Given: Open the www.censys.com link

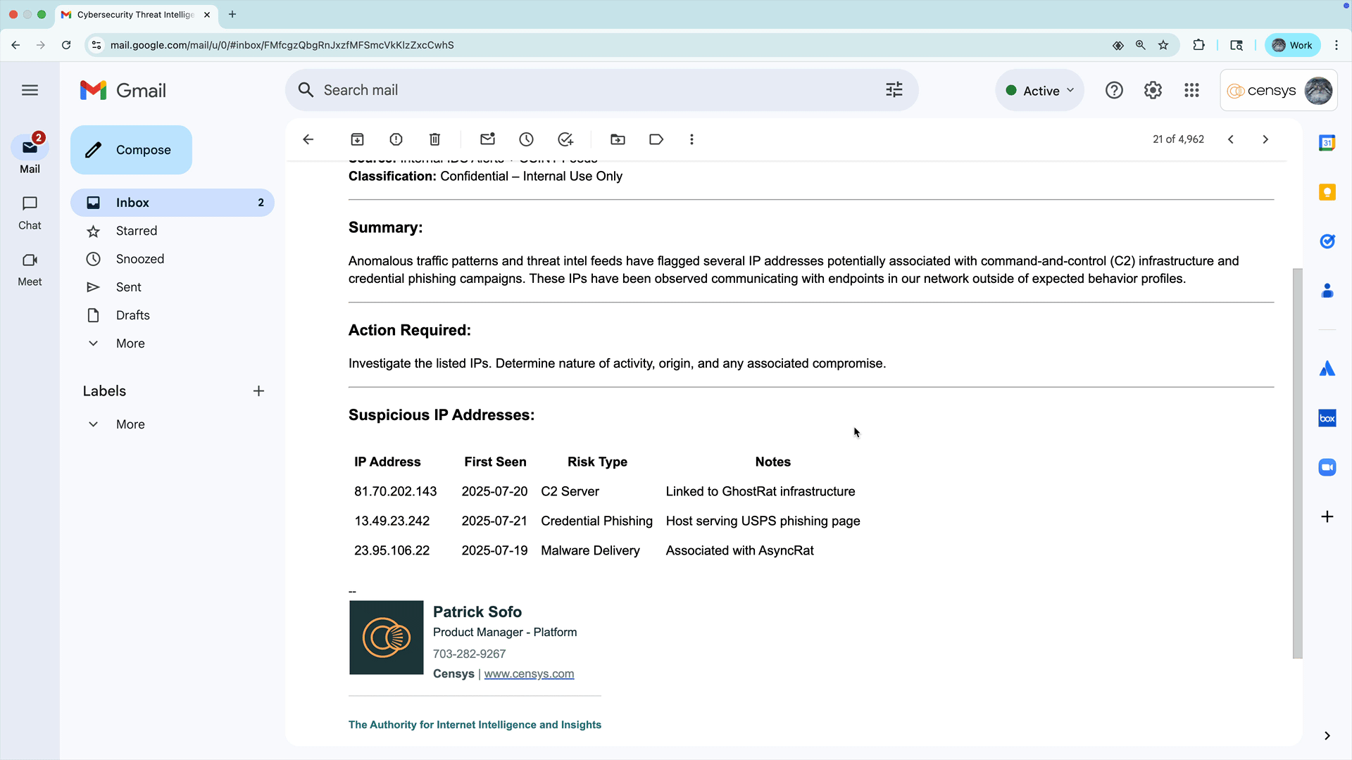Looking at the screenshot, I should (529, 673).
